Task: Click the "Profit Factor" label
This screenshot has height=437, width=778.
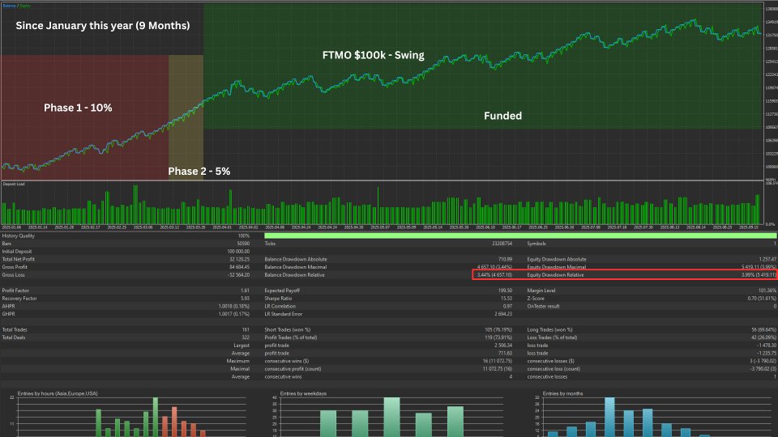Action: point(16,291)
